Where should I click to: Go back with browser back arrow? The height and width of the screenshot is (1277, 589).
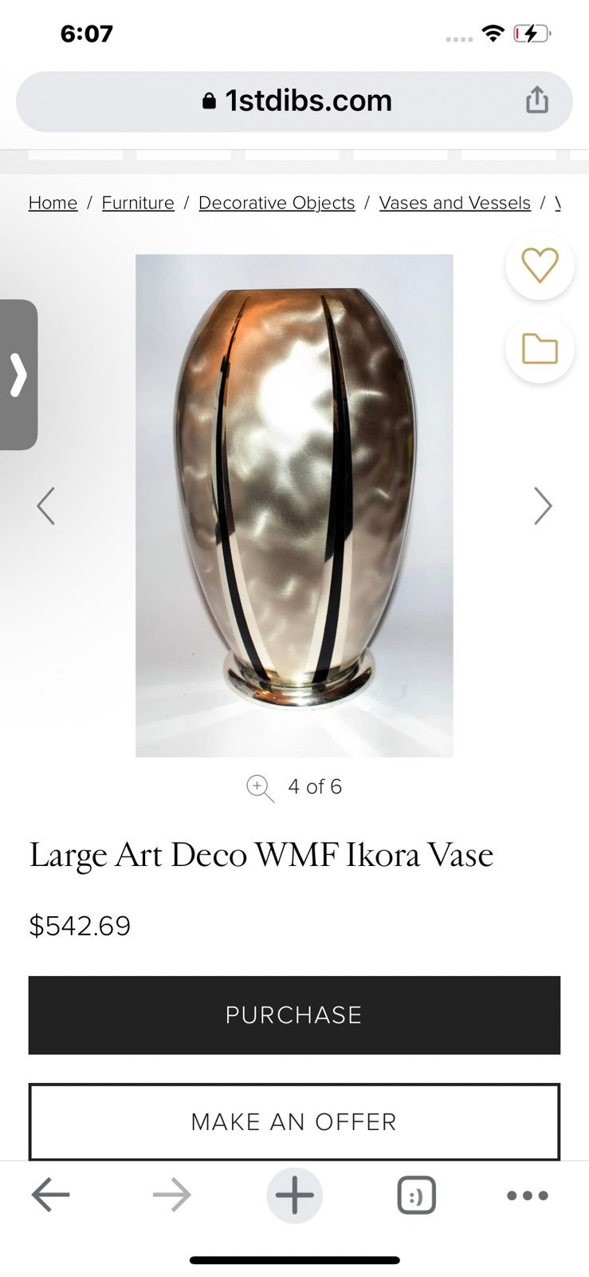coord(51,1195)
